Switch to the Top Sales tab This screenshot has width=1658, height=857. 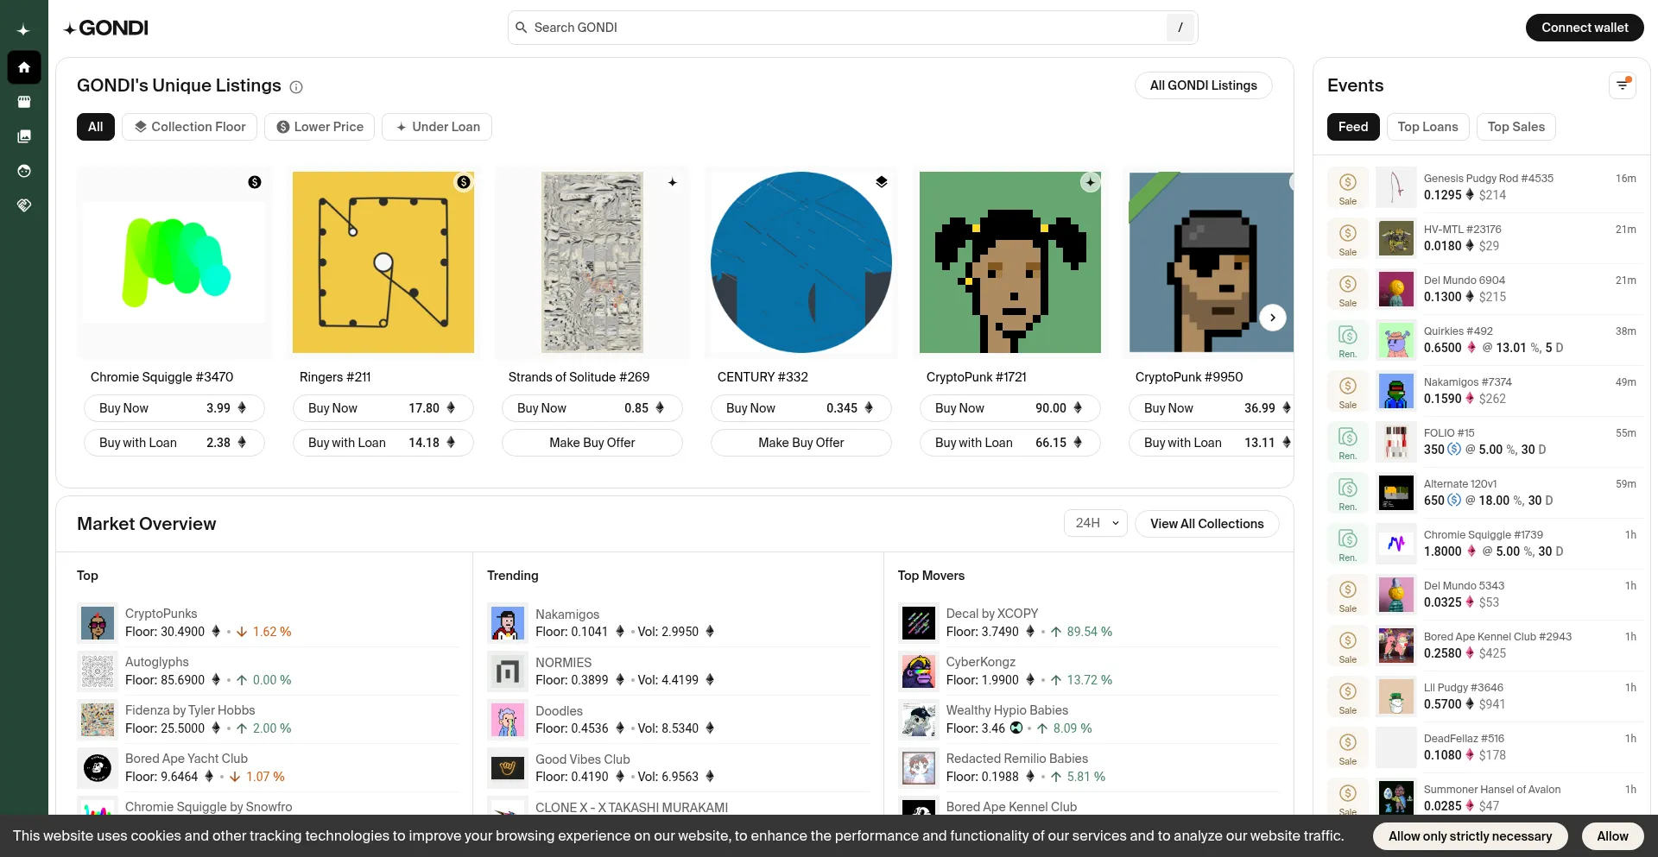[x=1516, y=127]
